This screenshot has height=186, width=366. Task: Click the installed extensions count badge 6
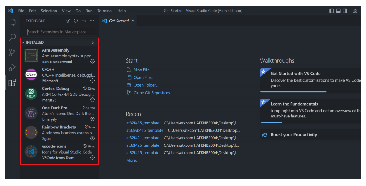[x=92, y=42]
